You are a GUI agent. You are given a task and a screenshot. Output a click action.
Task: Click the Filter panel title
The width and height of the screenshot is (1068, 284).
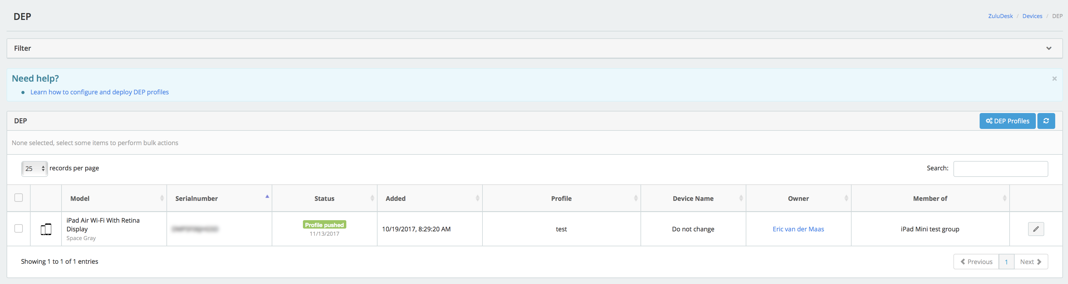click(x=22, y=48)
